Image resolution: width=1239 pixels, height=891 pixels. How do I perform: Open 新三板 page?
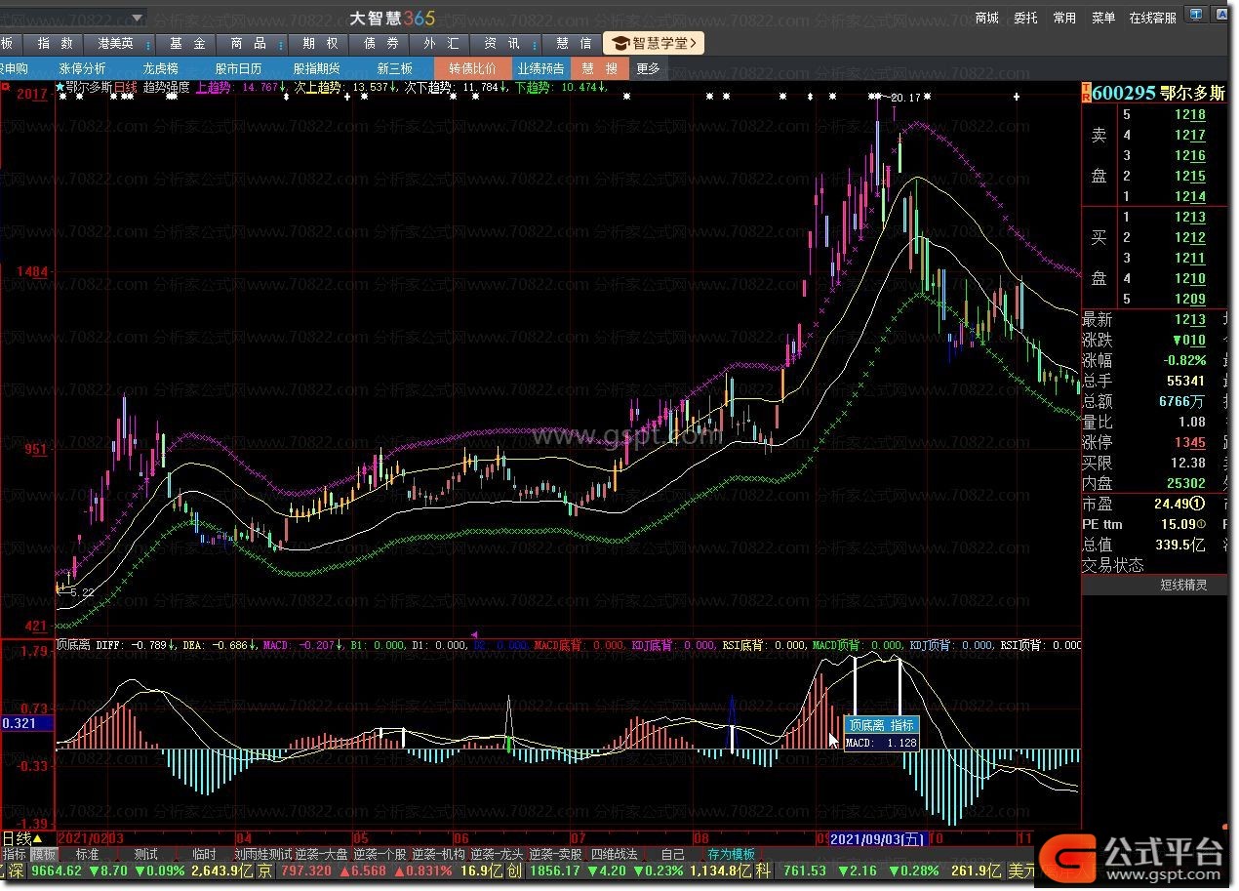[x=394, y=68]
